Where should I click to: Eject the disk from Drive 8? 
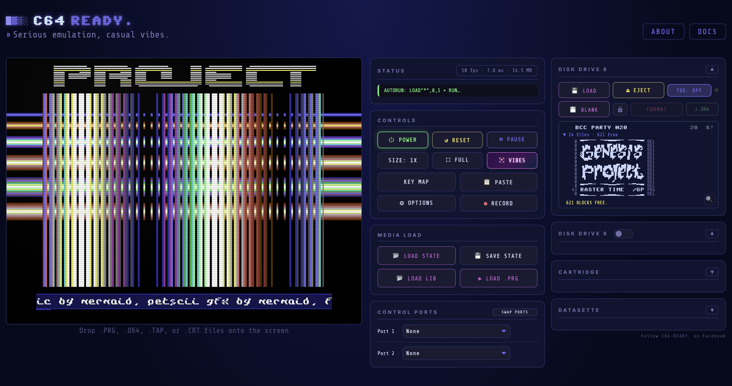(638, 90)
